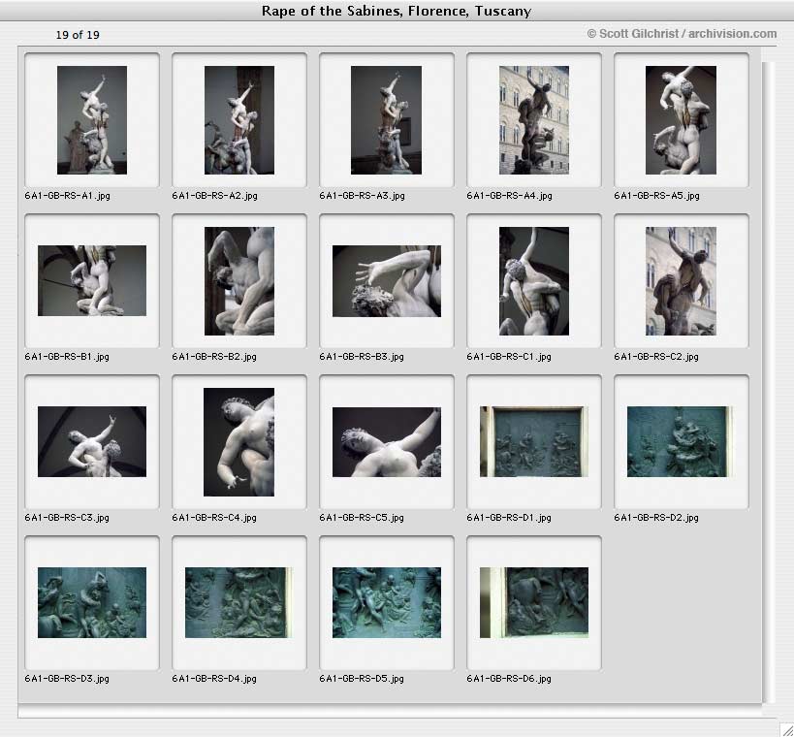Screen dimensions: 794x737
Task: Select the file name 6A1-GB-RS-B2.jpg
Action: click(214, 357)
